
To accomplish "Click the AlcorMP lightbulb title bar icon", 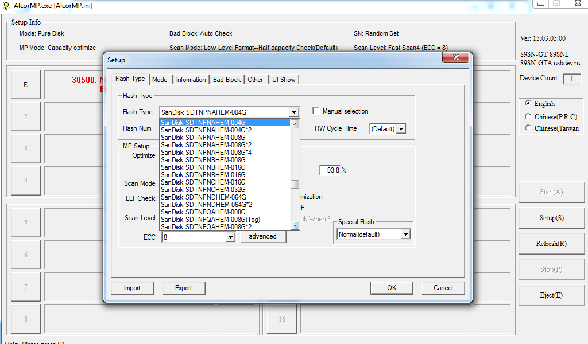I will pyautogui.click(x=6, y=6).
